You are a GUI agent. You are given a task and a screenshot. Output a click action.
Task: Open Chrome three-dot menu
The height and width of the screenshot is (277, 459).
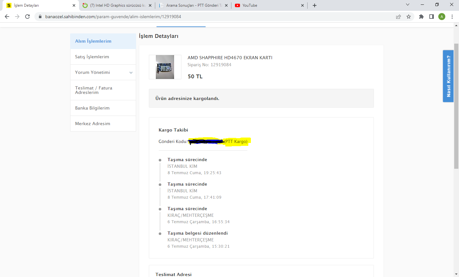click(x=452, y=17)
